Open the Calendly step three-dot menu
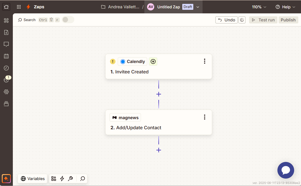Viewport: 301px width, 186px height. (x=205, y=61)
